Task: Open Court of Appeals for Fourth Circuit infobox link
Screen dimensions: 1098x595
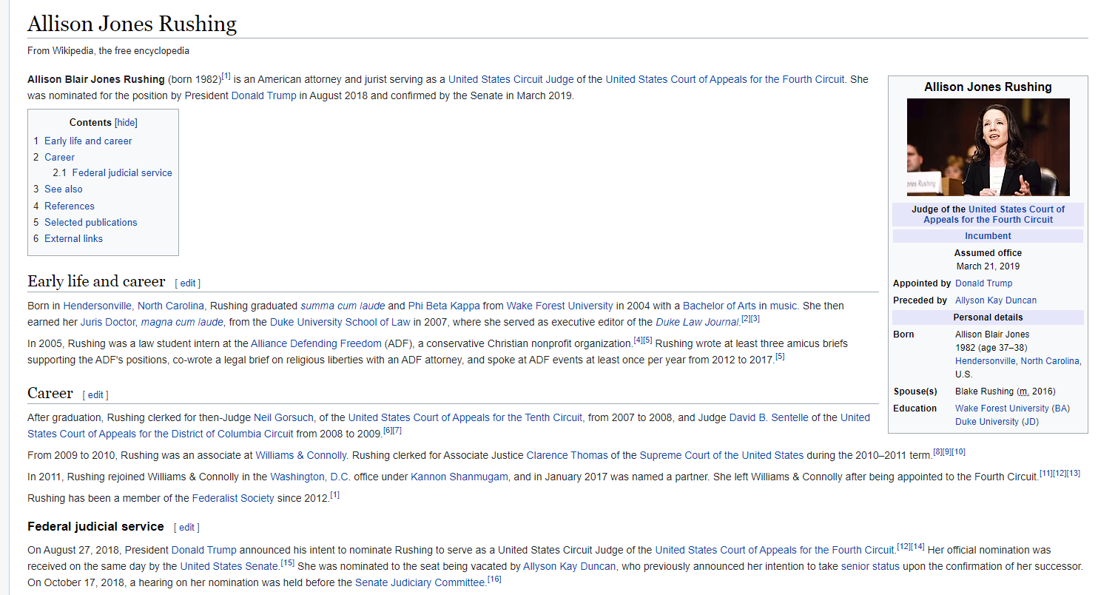Action: [x=993, y=215]
